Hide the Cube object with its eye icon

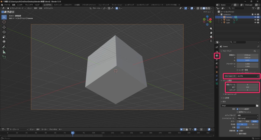(255, 20)
